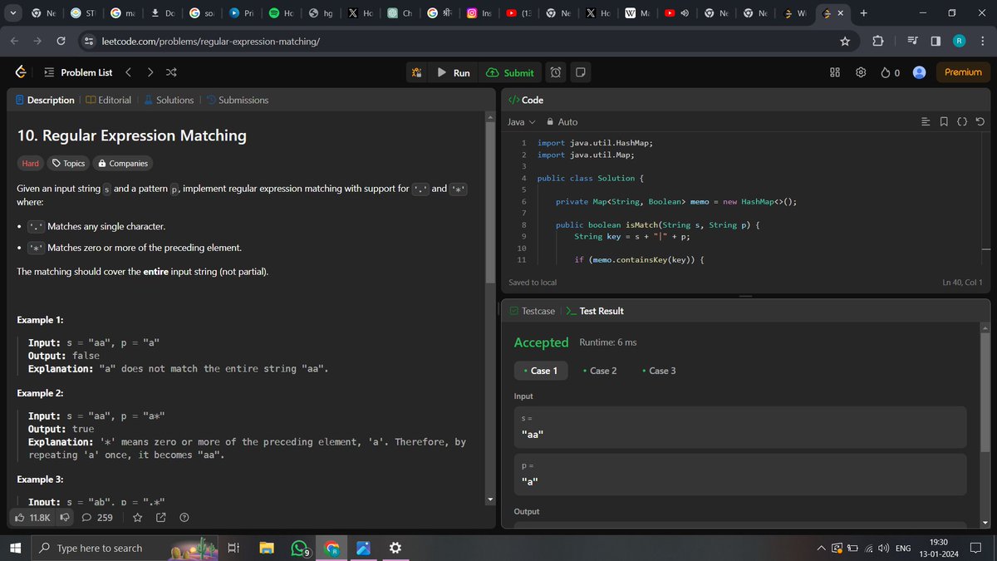The image size is (997, 561).
Task: Open the feedback question mark icon
Action: click(x=184, y=518)
